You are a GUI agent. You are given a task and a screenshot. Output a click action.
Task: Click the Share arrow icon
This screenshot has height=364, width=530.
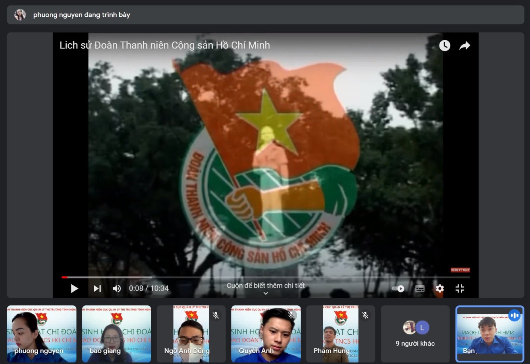(x=465, y=46)
